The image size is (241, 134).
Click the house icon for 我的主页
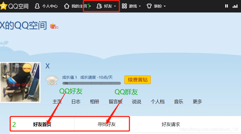pos(67,6)
